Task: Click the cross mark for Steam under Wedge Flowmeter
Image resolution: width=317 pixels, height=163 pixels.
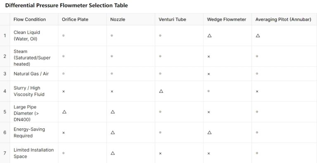Action: pos(208,57)
